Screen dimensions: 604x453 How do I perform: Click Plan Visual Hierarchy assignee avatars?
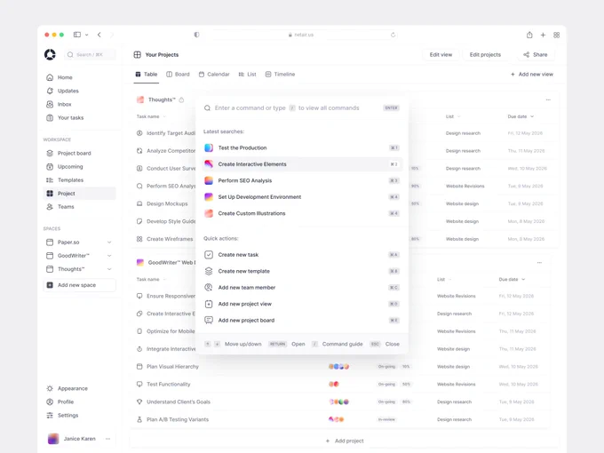pos(338,367)
